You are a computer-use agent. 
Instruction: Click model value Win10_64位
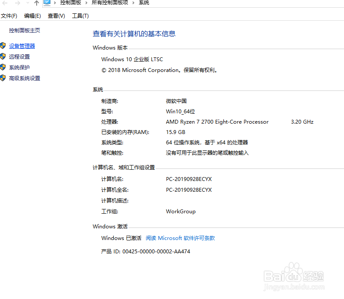[x=180, y=112]
